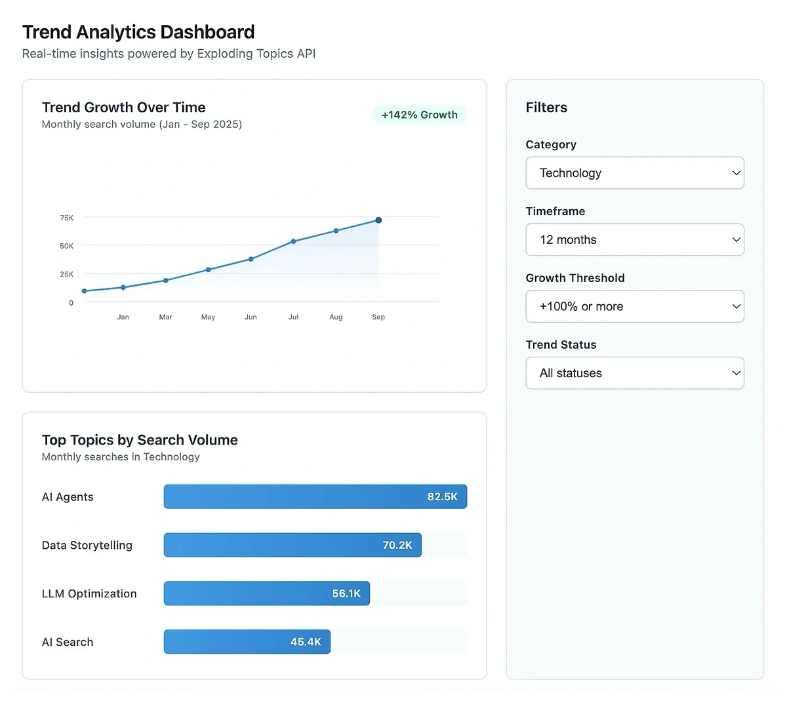Click the Jun data point on the trend line

click(251, 259)
